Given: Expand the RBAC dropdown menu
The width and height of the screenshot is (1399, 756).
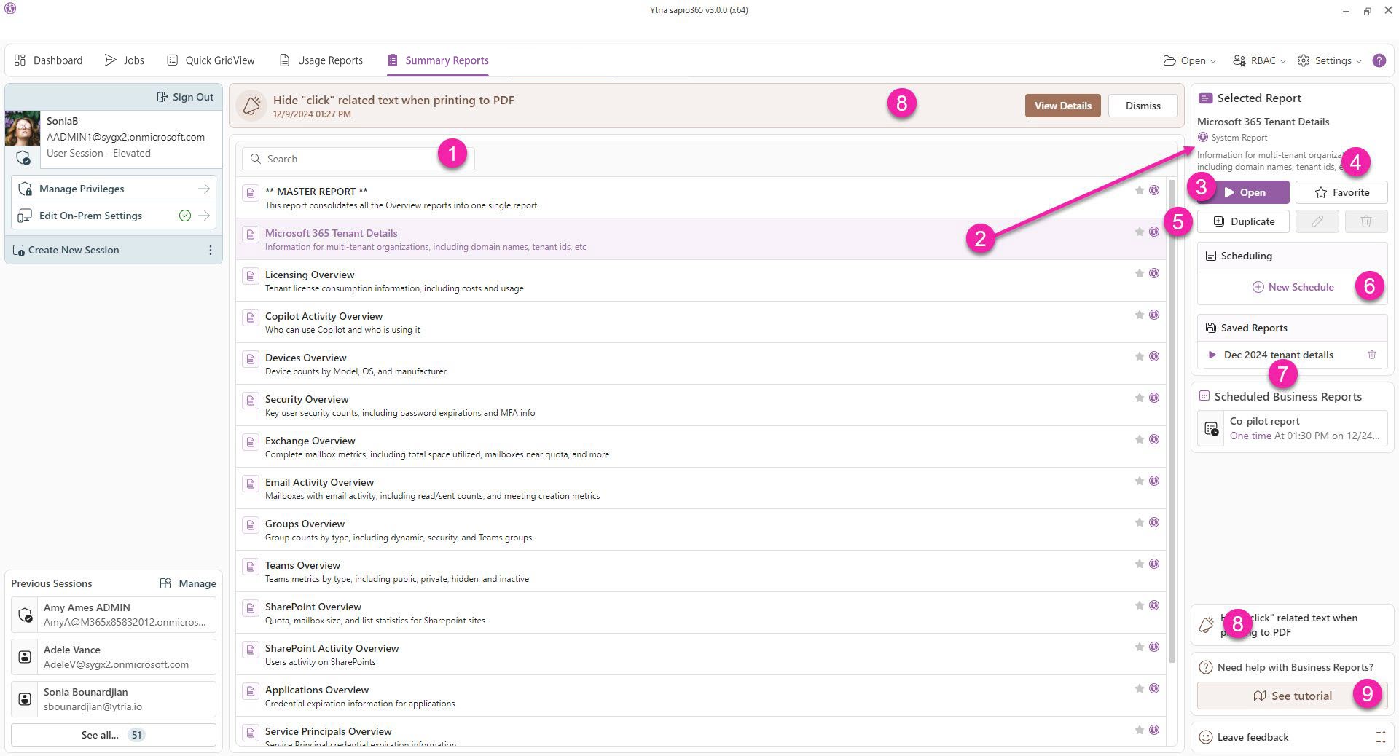Looking at the screenshot, I should pos(1259,60).
